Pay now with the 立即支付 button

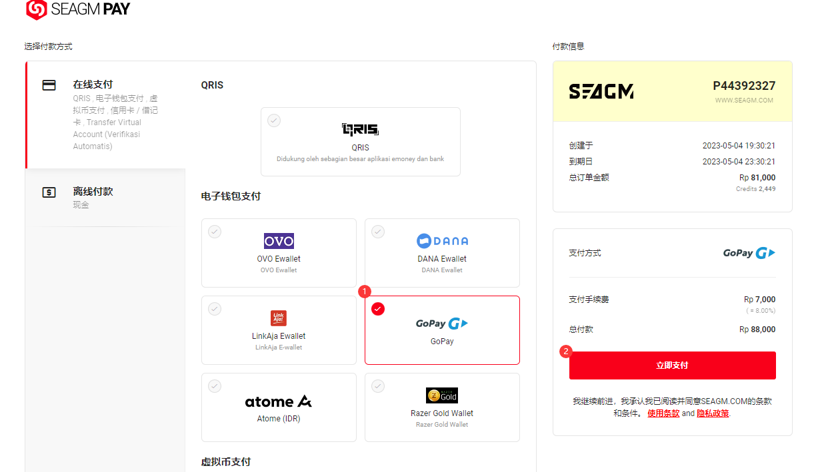click(672, 365)
